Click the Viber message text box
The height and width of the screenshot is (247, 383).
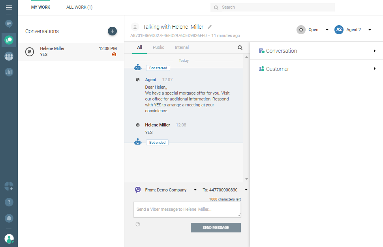pos(187,210)
